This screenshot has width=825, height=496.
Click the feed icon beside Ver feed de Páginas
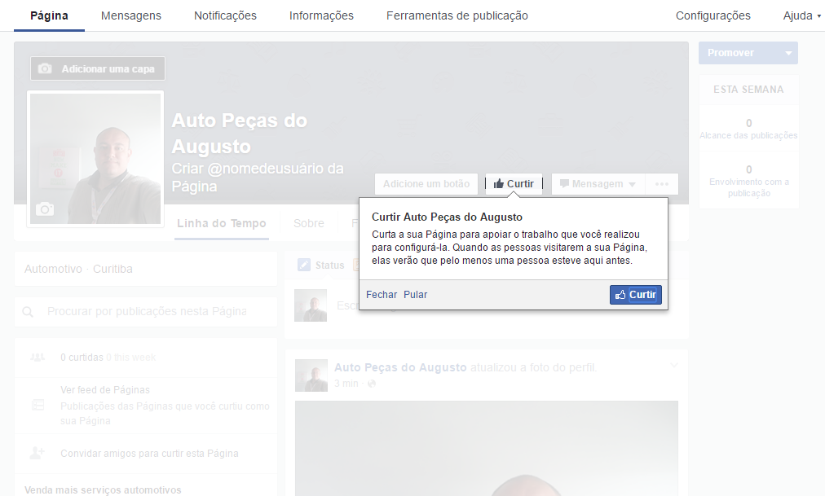coord(37,405)
